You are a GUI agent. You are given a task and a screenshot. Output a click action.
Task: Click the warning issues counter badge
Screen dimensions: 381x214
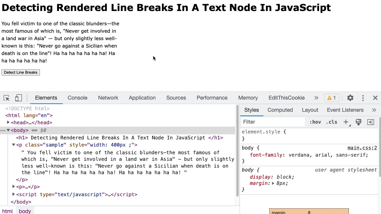coord(332,98)
